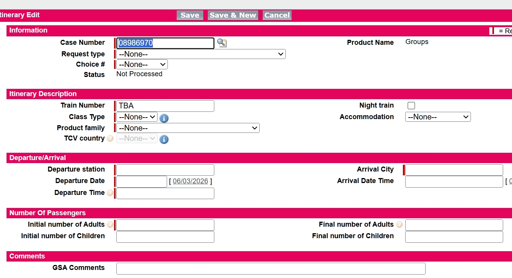Click help bubble beside Initial number of Adults

(110, 225)
